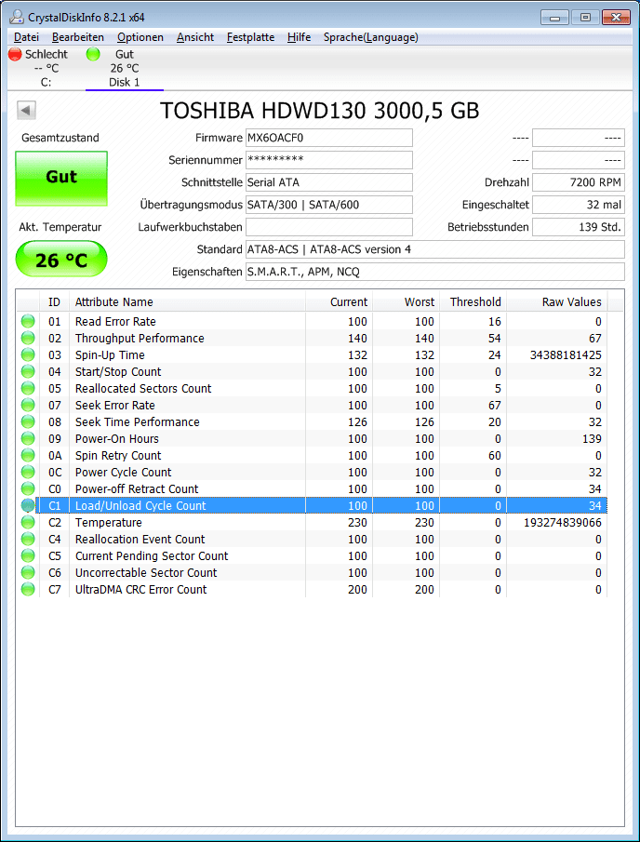Click the Attribute Name column header
This screenshot has width=640, height=842.
[187, 301]
